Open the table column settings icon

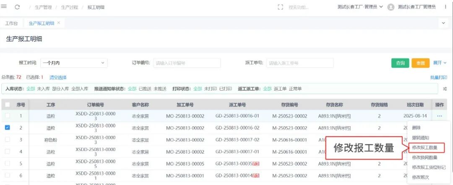pos(445,89)
